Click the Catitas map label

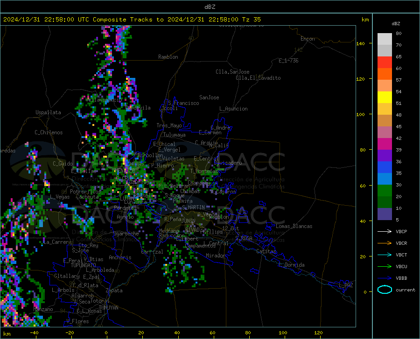[266, 251]
